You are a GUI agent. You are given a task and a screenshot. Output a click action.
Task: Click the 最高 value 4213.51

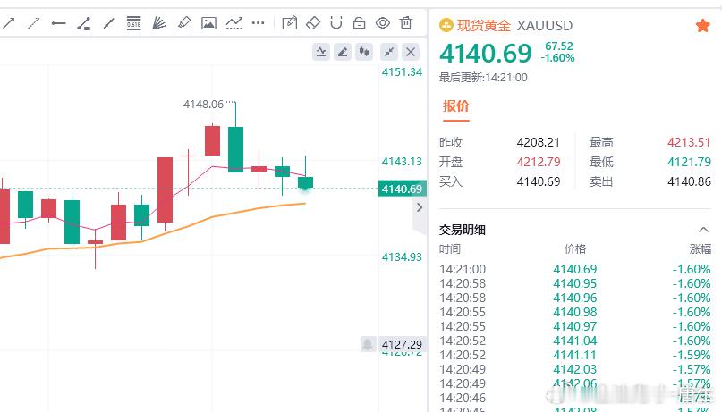(x=689, y=142)
